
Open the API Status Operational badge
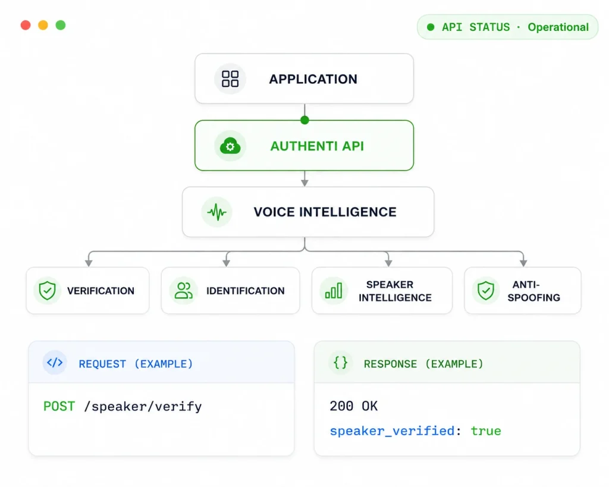click(508, 27)
